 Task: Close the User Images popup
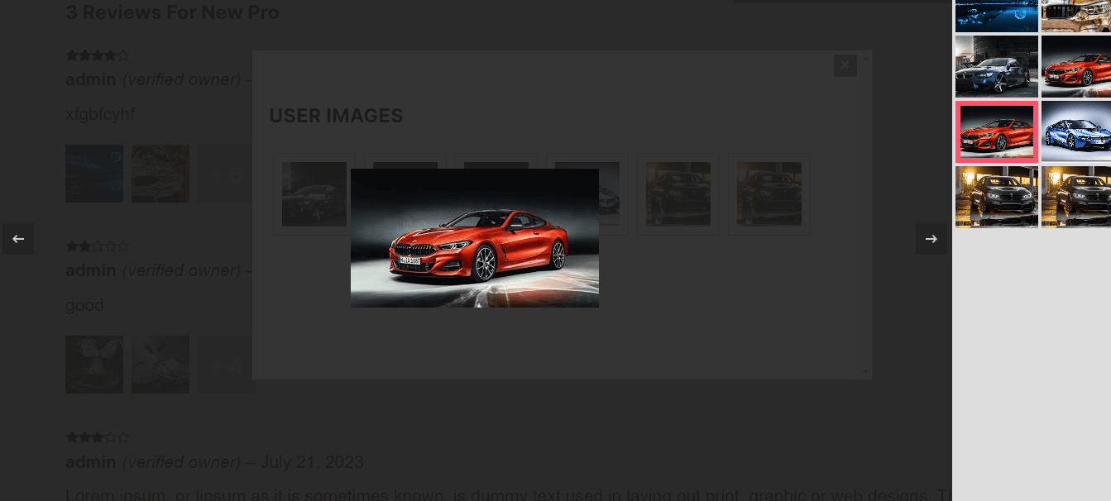845,65
